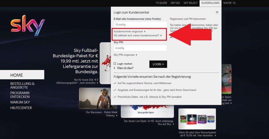Enable the 'Login merken' checkbox
Screen dimensions: 269x139
click(x=115, y=64)
